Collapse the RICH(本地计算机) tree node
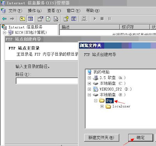Screen dimensions: 156x146 pos(5,32)
